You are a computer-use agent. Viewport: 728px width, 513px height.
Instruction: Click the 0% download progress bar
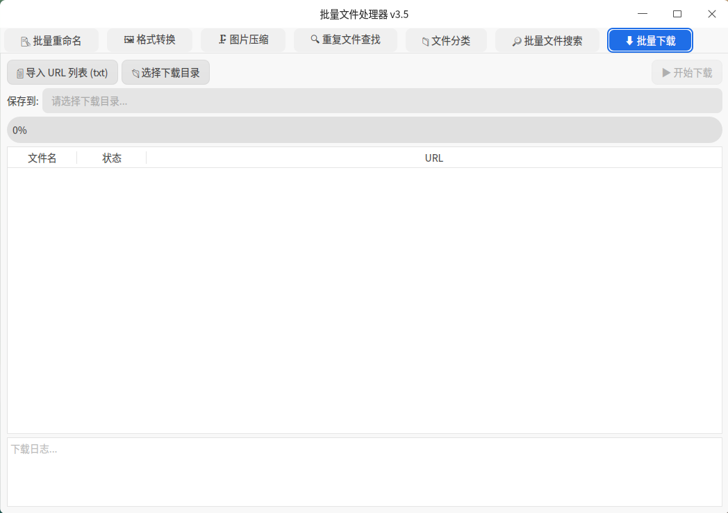tap(365, 130)
